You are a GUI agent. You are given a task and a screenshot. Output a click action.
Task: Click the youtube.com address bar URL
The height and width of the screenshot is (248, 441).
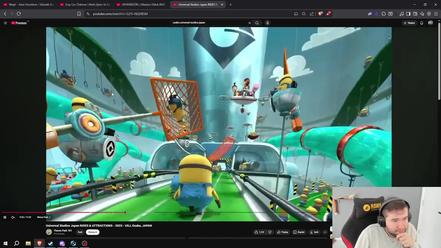(120, 14)
